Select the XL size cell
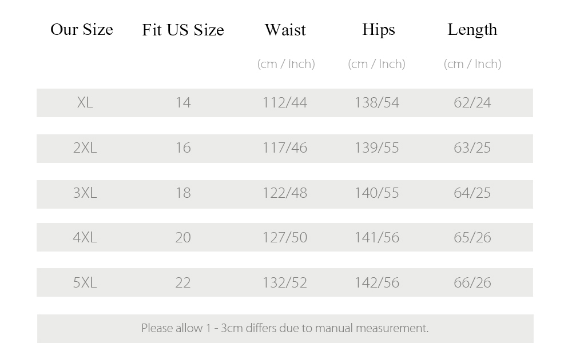 pos(85,102)
